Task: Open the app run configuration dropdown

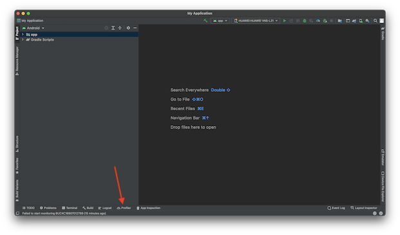Action: click(x=220, y=21)
